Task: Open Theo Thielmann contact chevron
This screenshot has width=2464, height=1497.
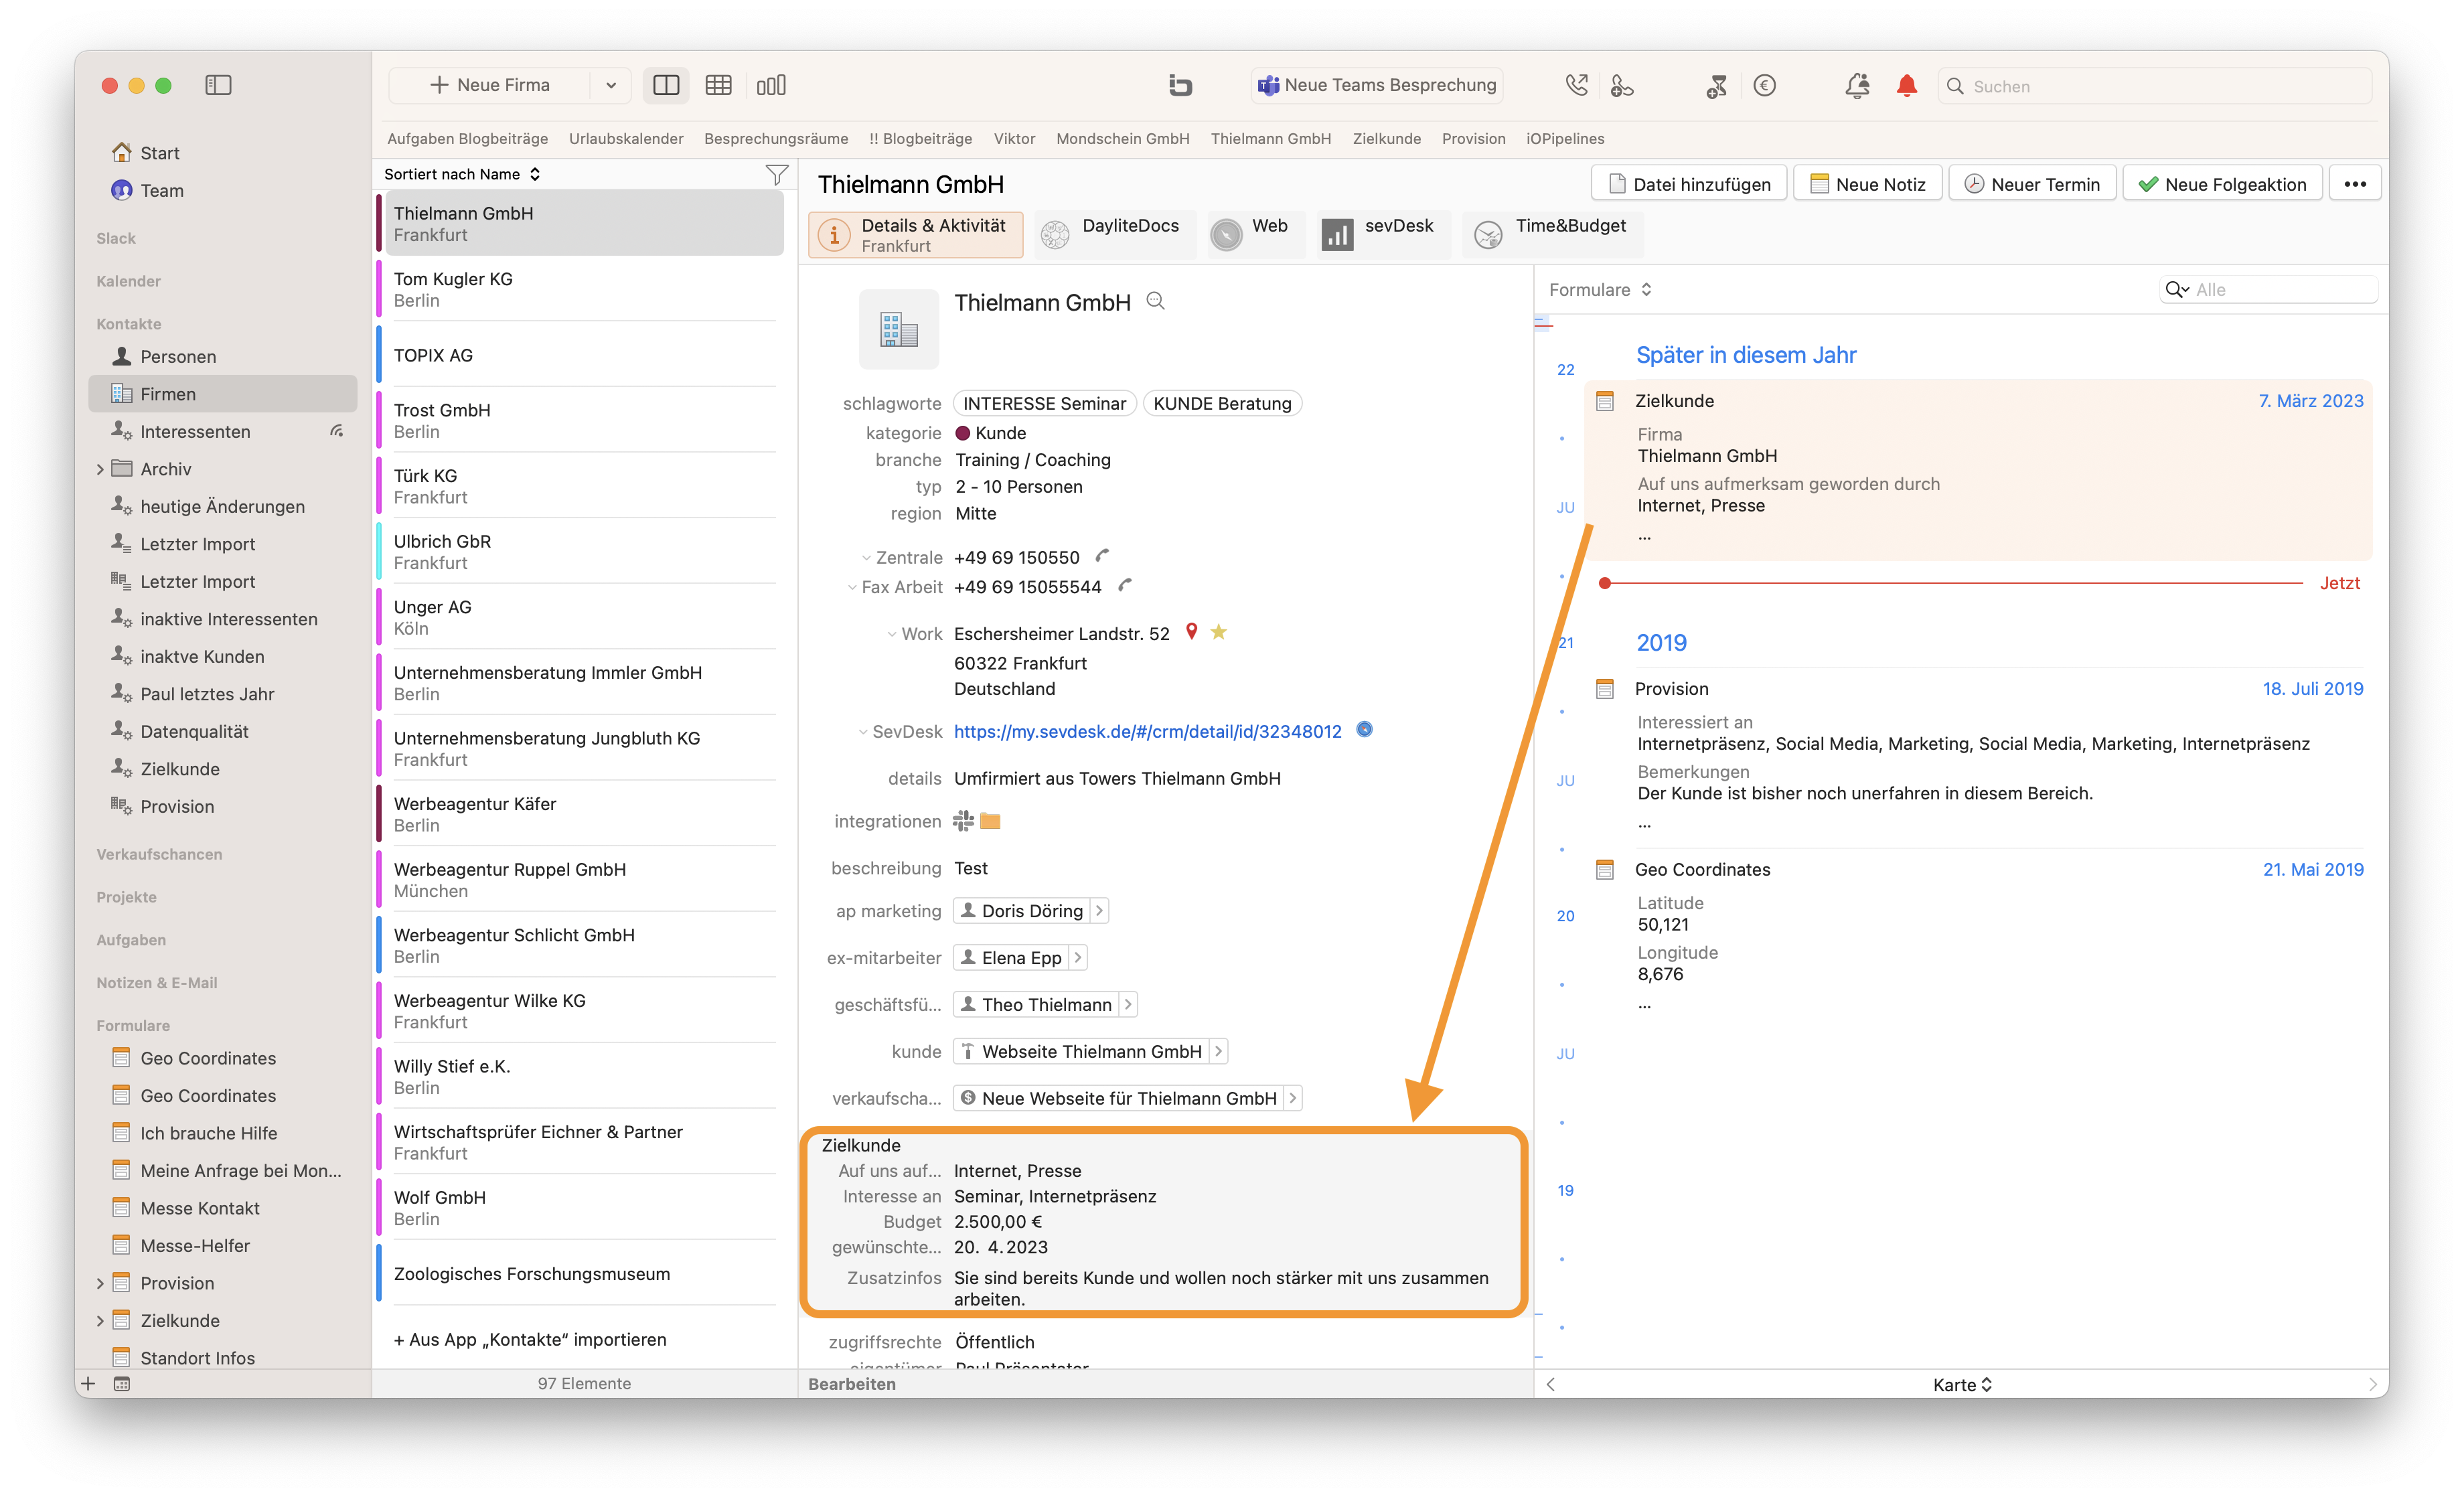Action: [x=1128, y=1004]
